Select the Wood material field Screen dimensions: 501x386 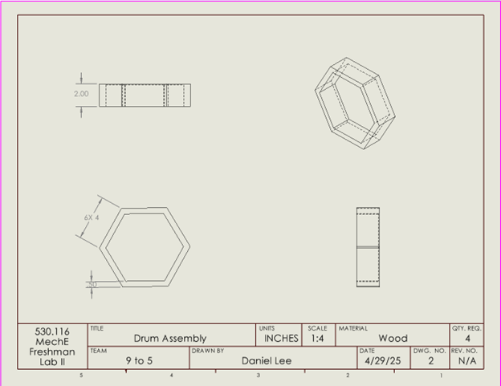393,339
